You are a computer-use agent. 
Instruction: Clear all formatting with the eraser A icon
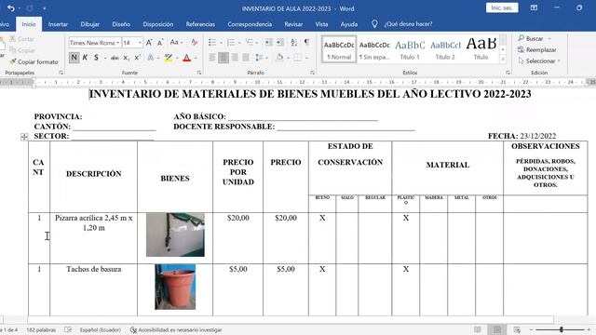[x=195, y=43]
